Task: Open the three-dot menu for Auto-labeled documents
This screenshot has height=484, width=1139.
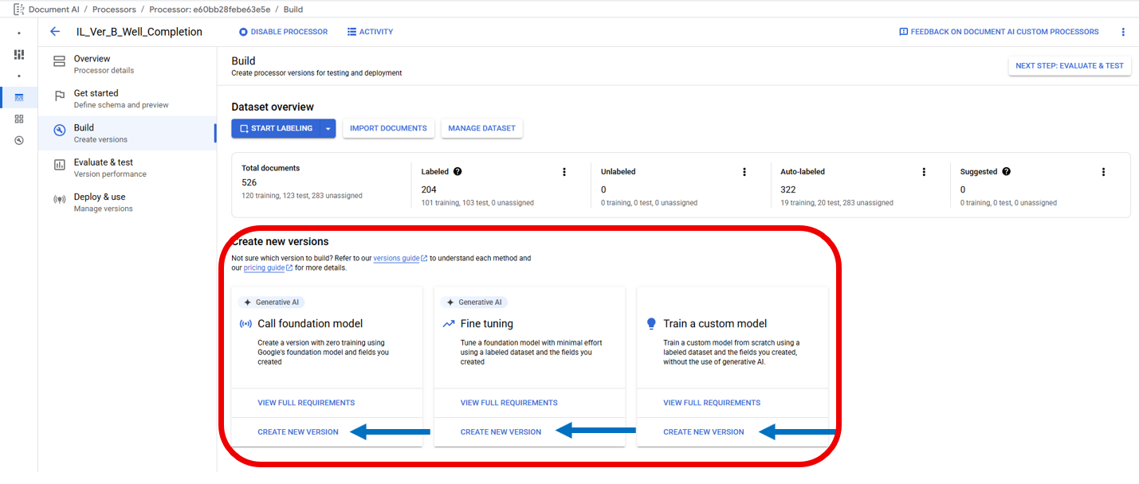Action: tap(924, 172)
